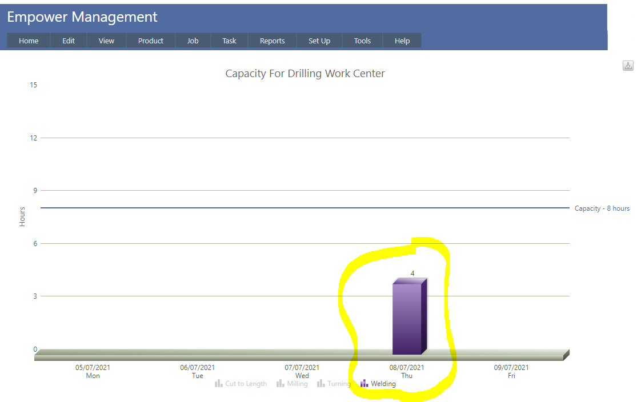Open the Home menu
The height and width of the screenshot is (402, 641).
[x=29, y=41]
